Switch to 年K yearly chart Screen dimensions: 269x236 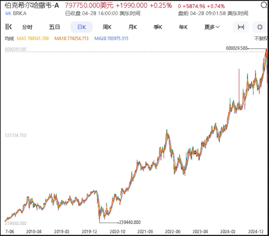[183, 27]
